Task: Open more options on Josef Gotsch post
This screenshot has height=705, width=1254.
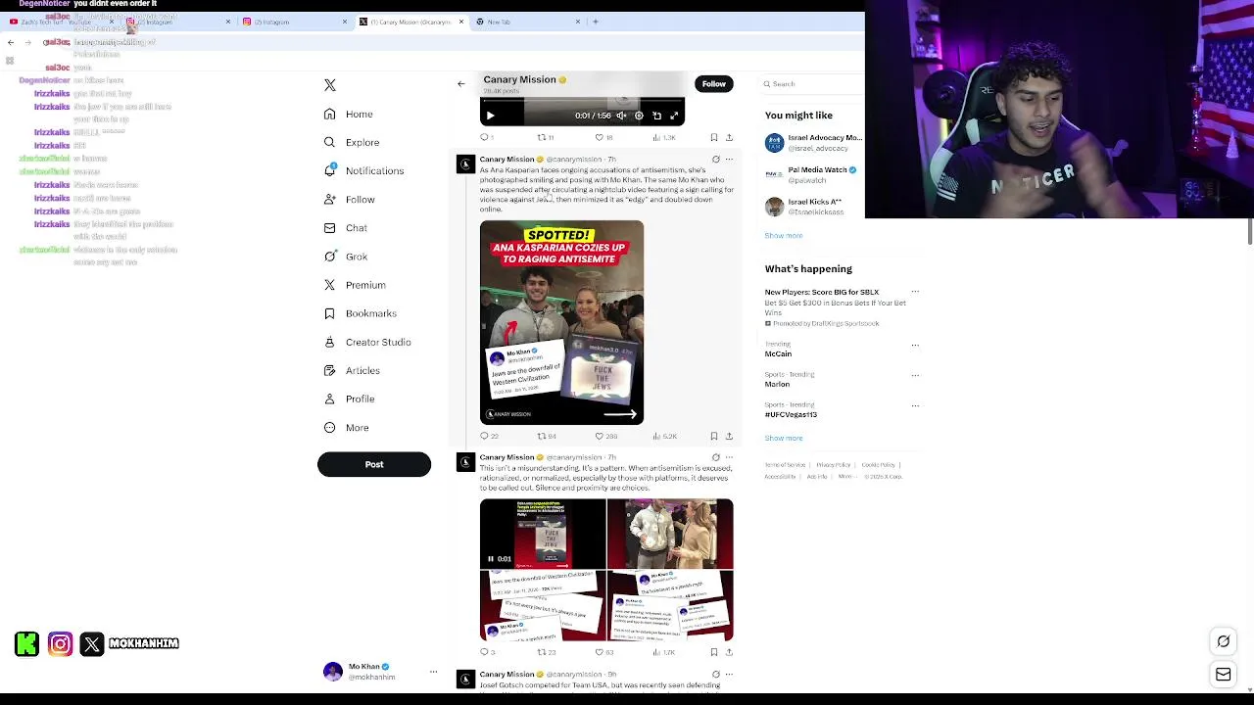Action: [729, 675]
